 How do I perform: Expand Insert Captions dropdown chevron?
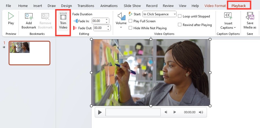[x=235, y=27]
